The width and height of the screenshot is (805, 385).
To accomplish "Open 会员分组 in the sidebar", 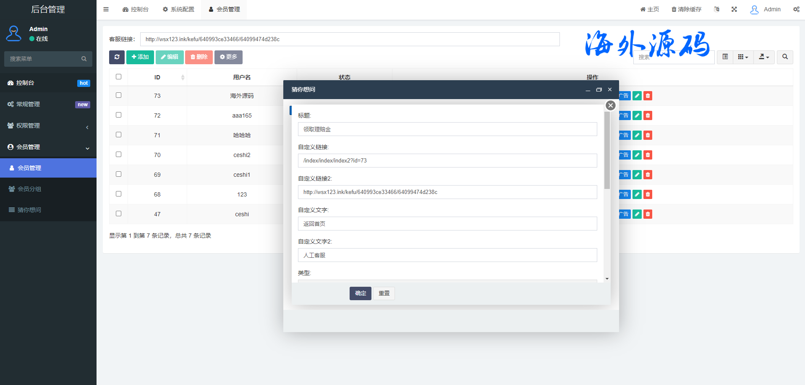I will point(29,189).
